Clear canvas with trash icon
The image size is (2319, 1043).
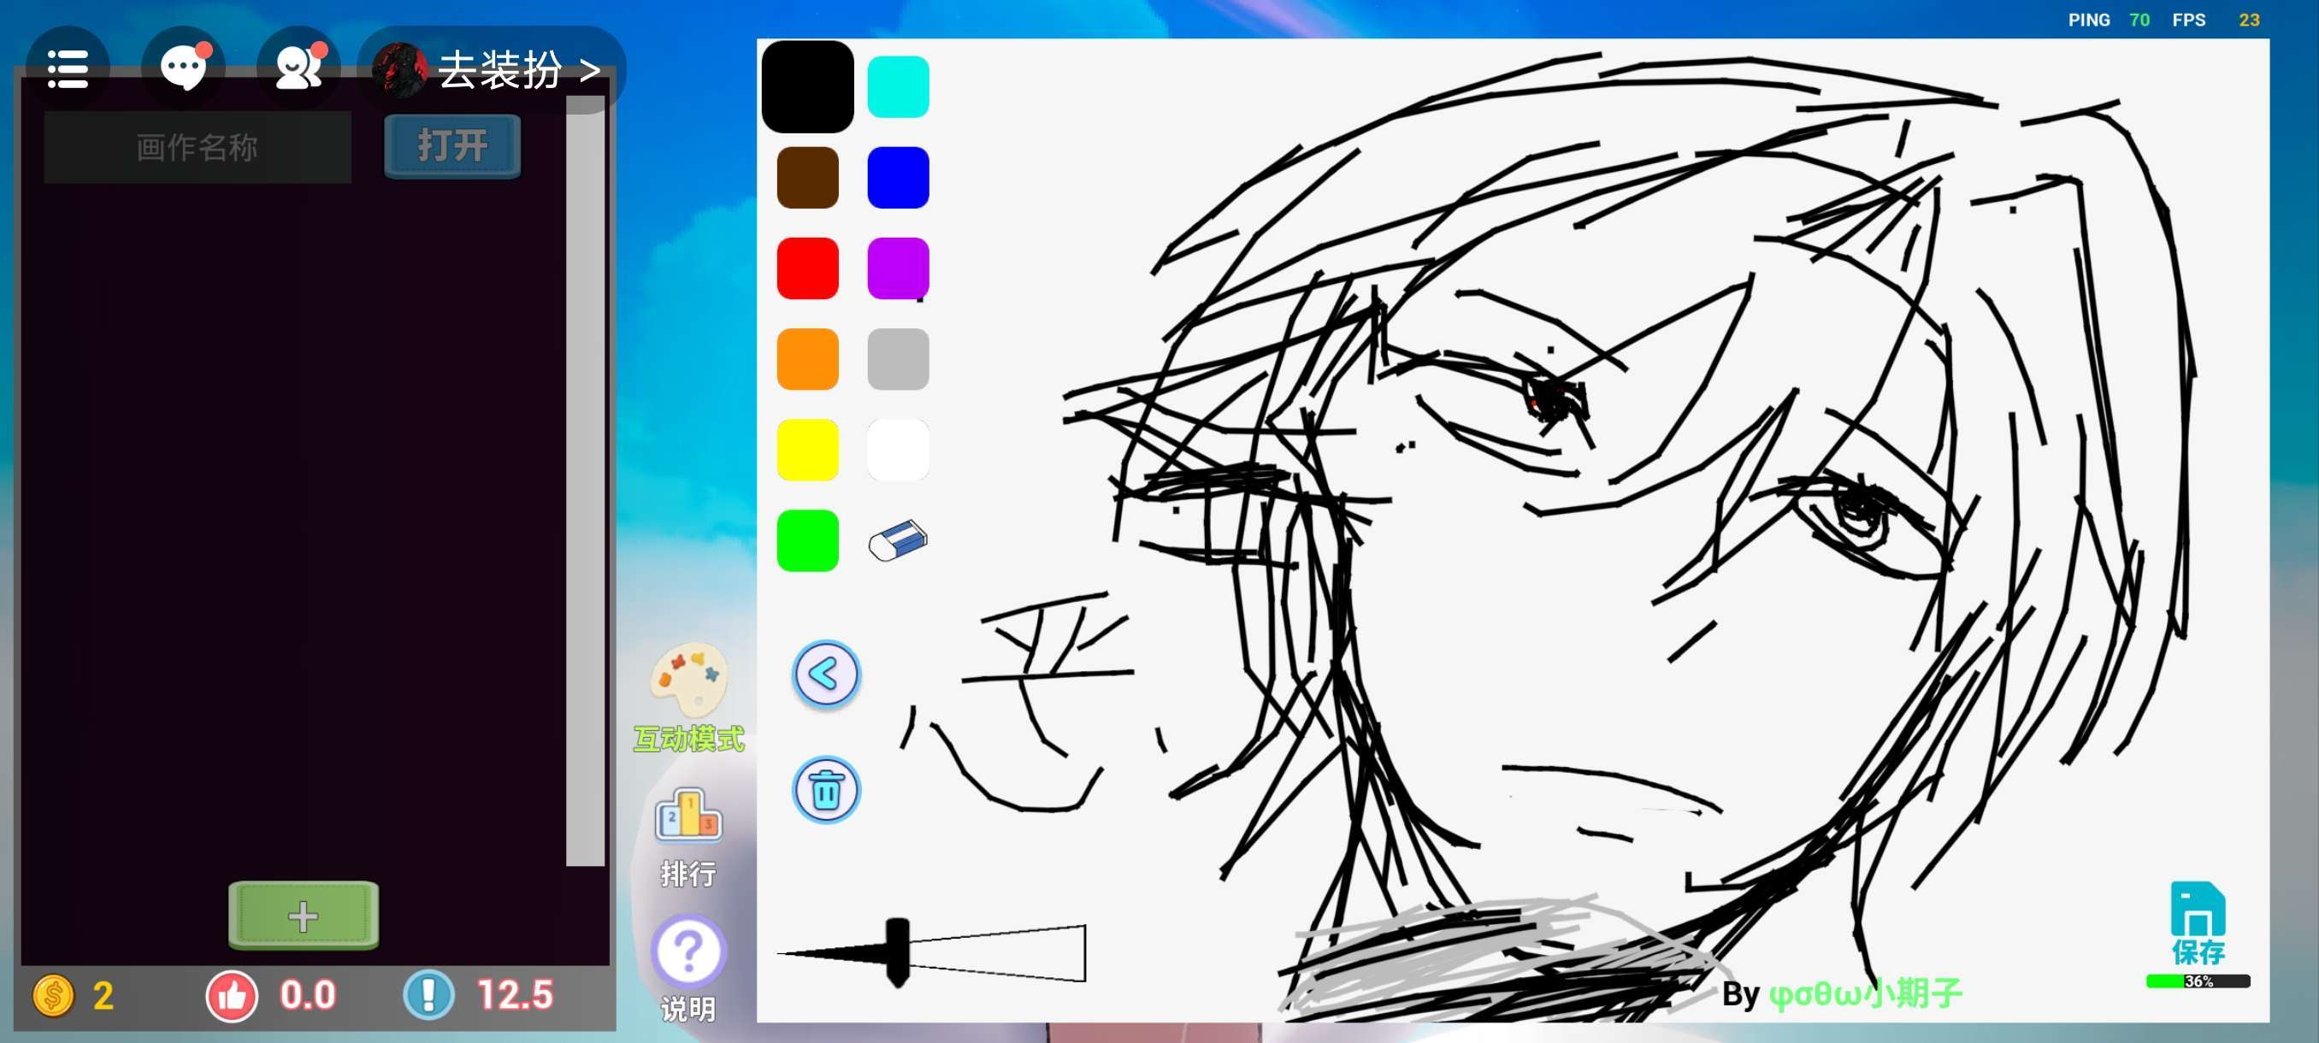(x=825, y=790)
